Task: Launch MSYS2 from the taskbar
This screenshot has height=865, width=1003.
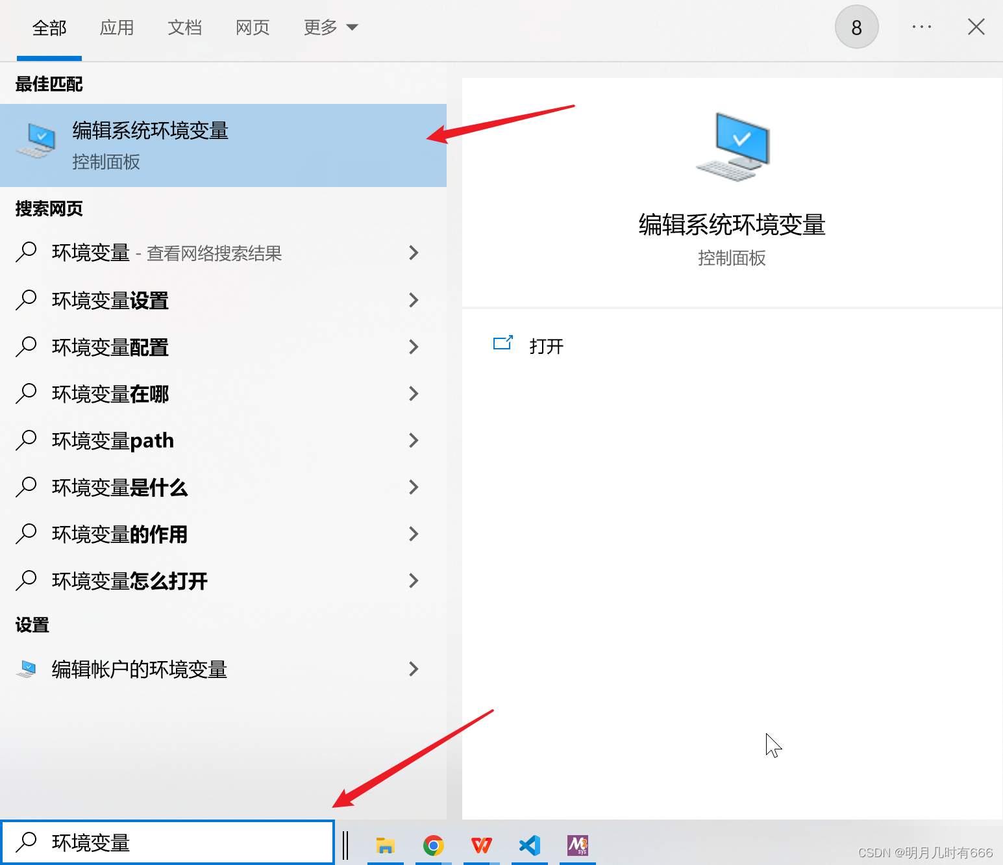Action: [x=577, y=845]
